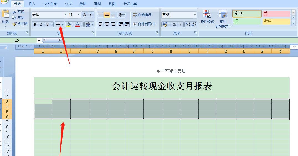This screenshot has width=298, height=156.
Task: Align text to top
Action: click(x=101, y=15)
